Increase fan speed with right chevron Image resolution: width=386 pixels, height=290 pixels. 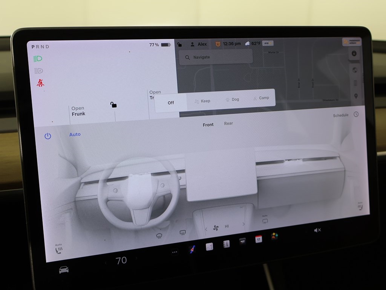(x=244, y=224)
